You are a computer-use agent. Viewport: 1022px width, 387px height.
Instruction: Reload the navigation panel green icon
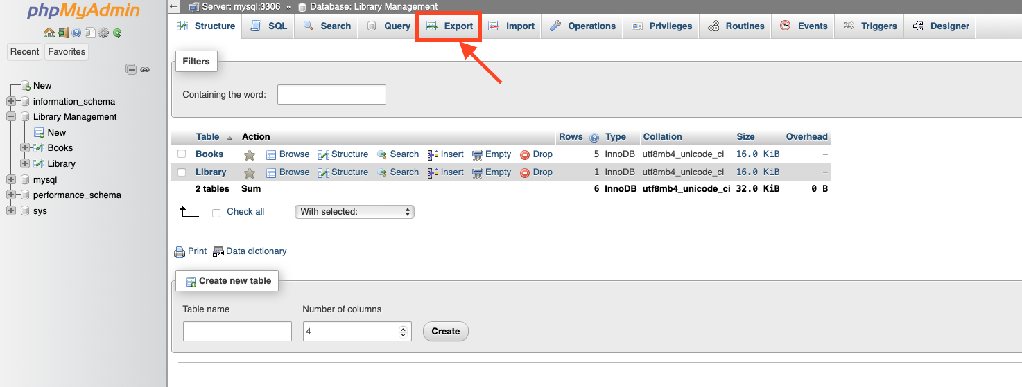tap(117, 33)
